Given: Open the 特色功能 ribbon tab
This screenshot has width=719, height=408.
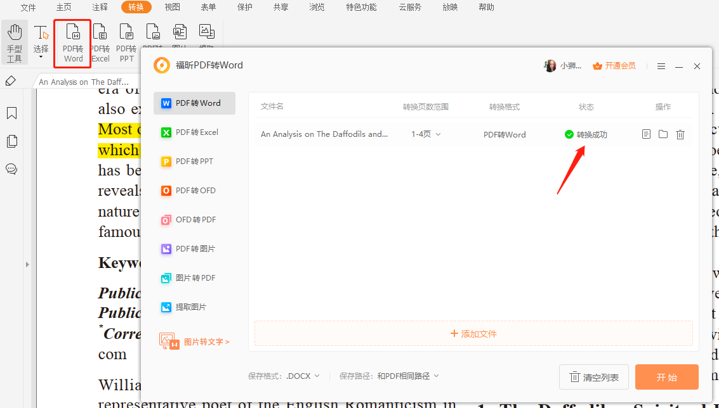Looking at the screenshot, I should [361, 8].
